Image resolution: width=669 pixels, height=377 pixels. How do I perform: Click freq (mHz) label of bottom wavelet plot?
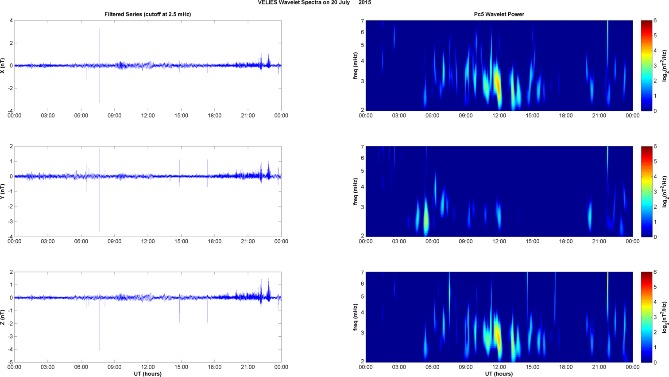point(356,317)
